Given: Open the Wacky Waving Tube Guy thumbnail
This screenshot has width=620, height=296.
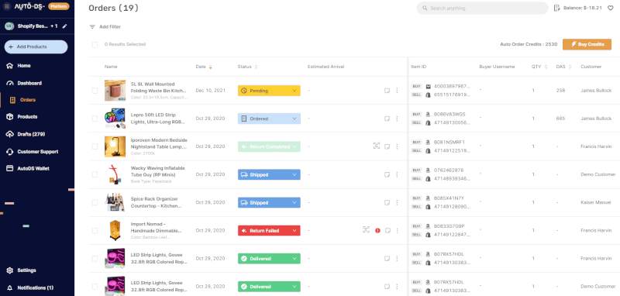Looking at the screenshot, I should 115,174.
